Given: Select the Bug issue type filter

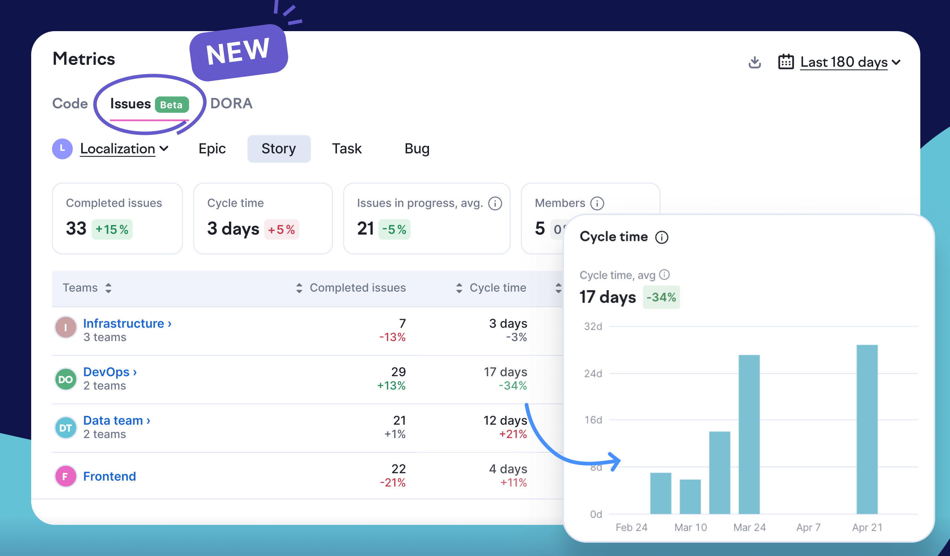Looking at the screenshot, I should pyautogui.click(x=417, y=149).
